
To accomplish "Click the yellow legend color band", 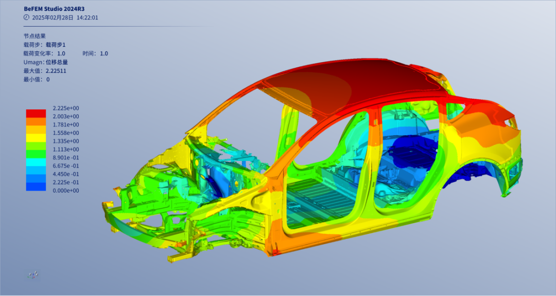I will click(36, 137).
